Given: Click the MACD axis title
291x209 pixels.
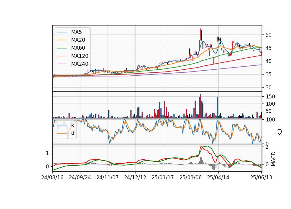Looking at the screenshot, I should [273, 159].
